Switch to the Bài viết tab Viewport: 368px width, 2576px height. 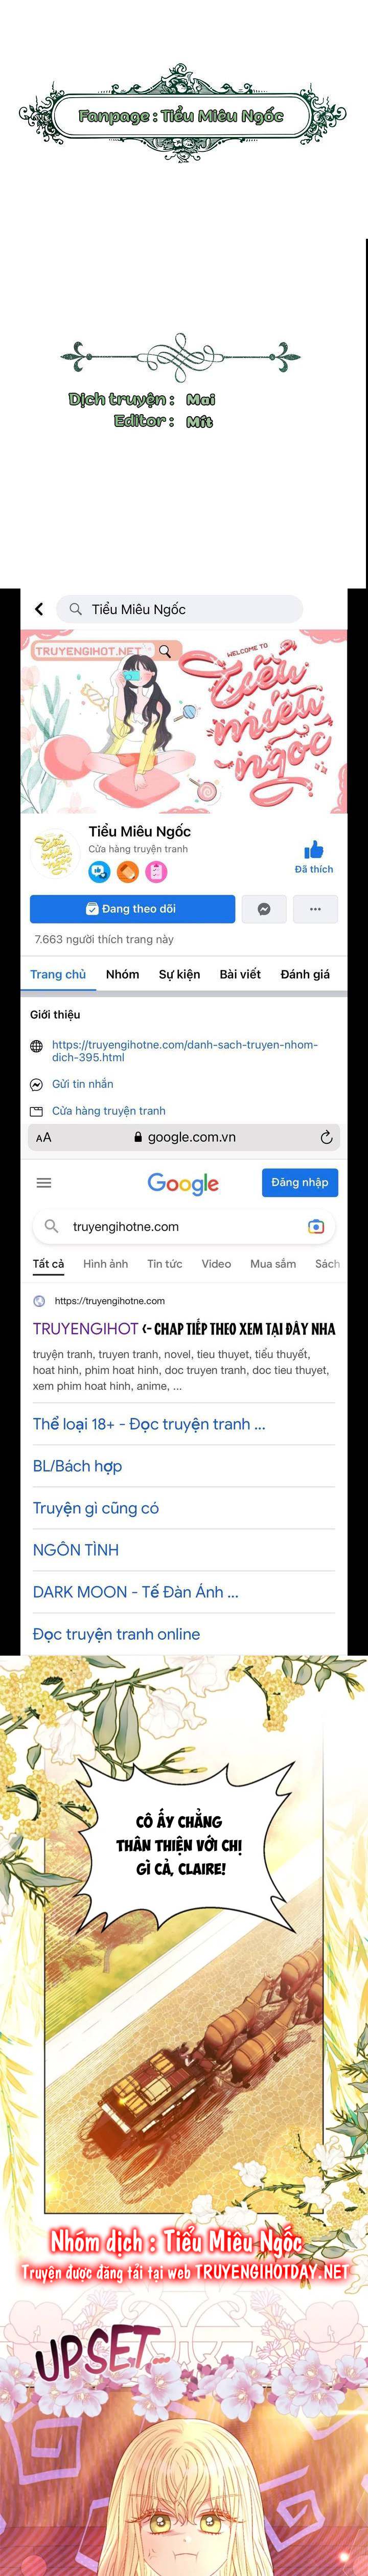click(240, 974)
